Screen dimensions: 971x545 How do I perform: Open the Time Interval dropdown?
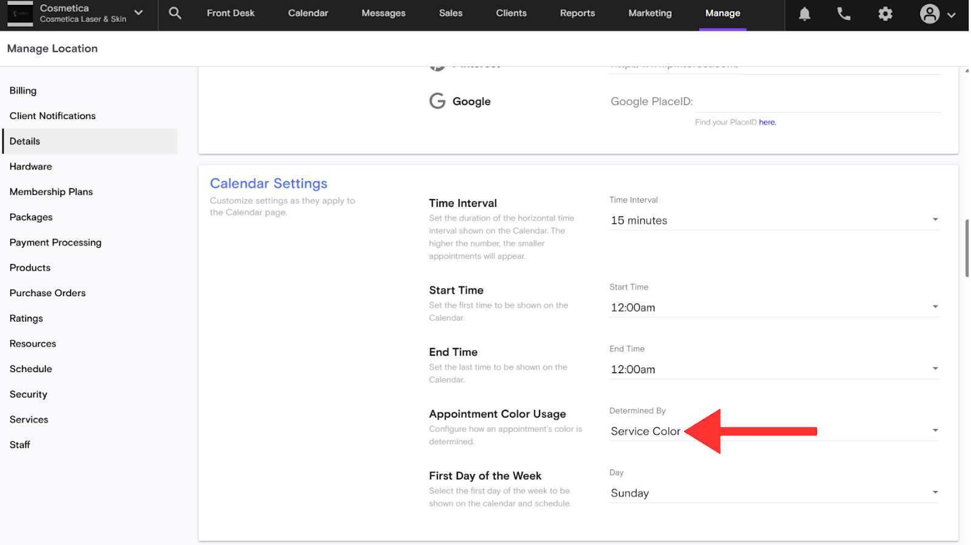(x=774, y=220)
